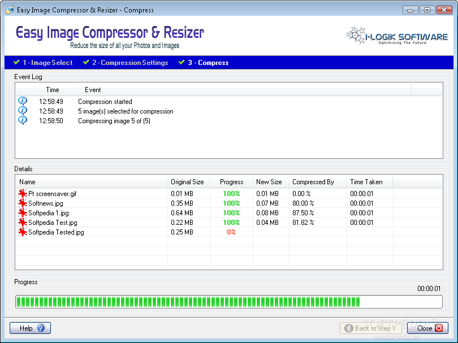Click the 0.64 MB original size

(x=182, y=213)
